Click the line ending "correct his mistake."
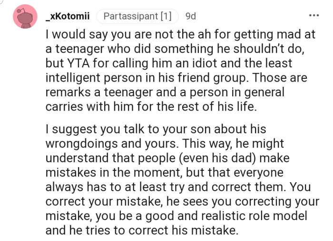Screen dimensions: 333x241 pos(141,231)
